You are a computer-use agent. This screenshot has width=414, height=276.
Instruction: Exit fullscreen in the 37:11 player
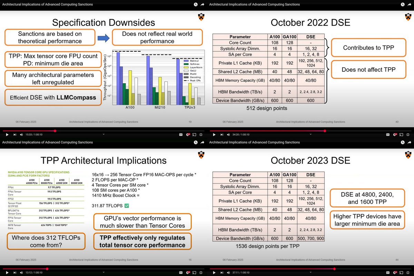[x=408, y=273]
